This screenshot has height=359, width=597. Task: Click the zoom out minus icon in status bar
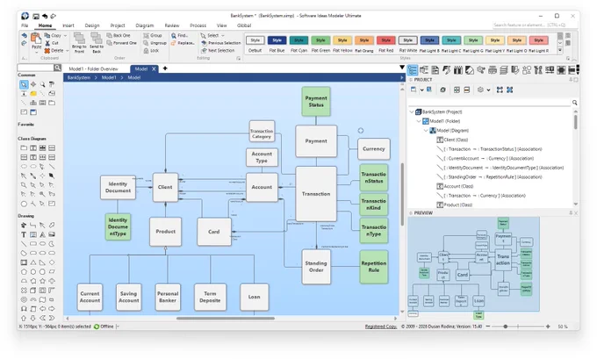[x=488, y=327]
